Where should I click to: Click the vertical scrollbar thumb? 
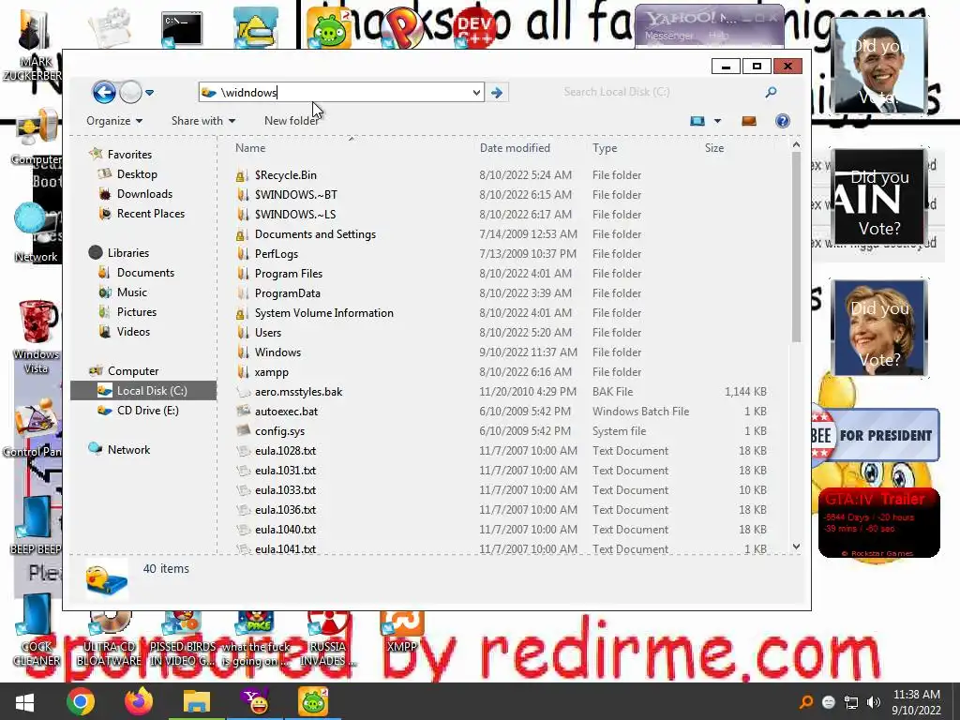coord(796,247)
